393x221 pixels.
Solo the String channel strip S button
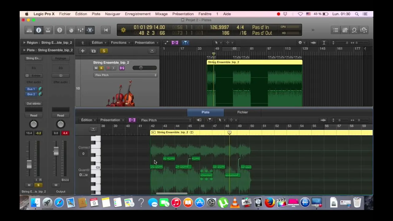(x=38, y=185)
